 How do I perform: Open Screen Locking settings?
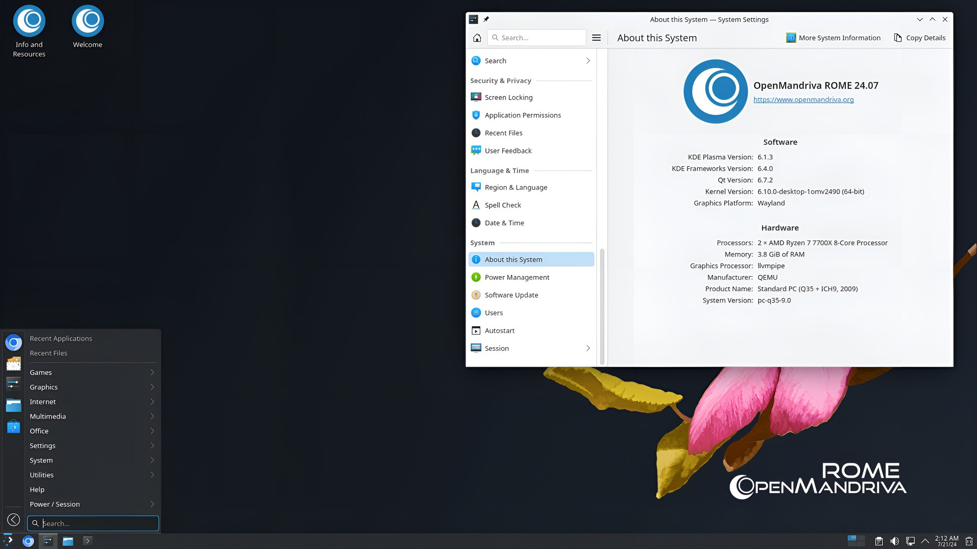coord(508,97)
